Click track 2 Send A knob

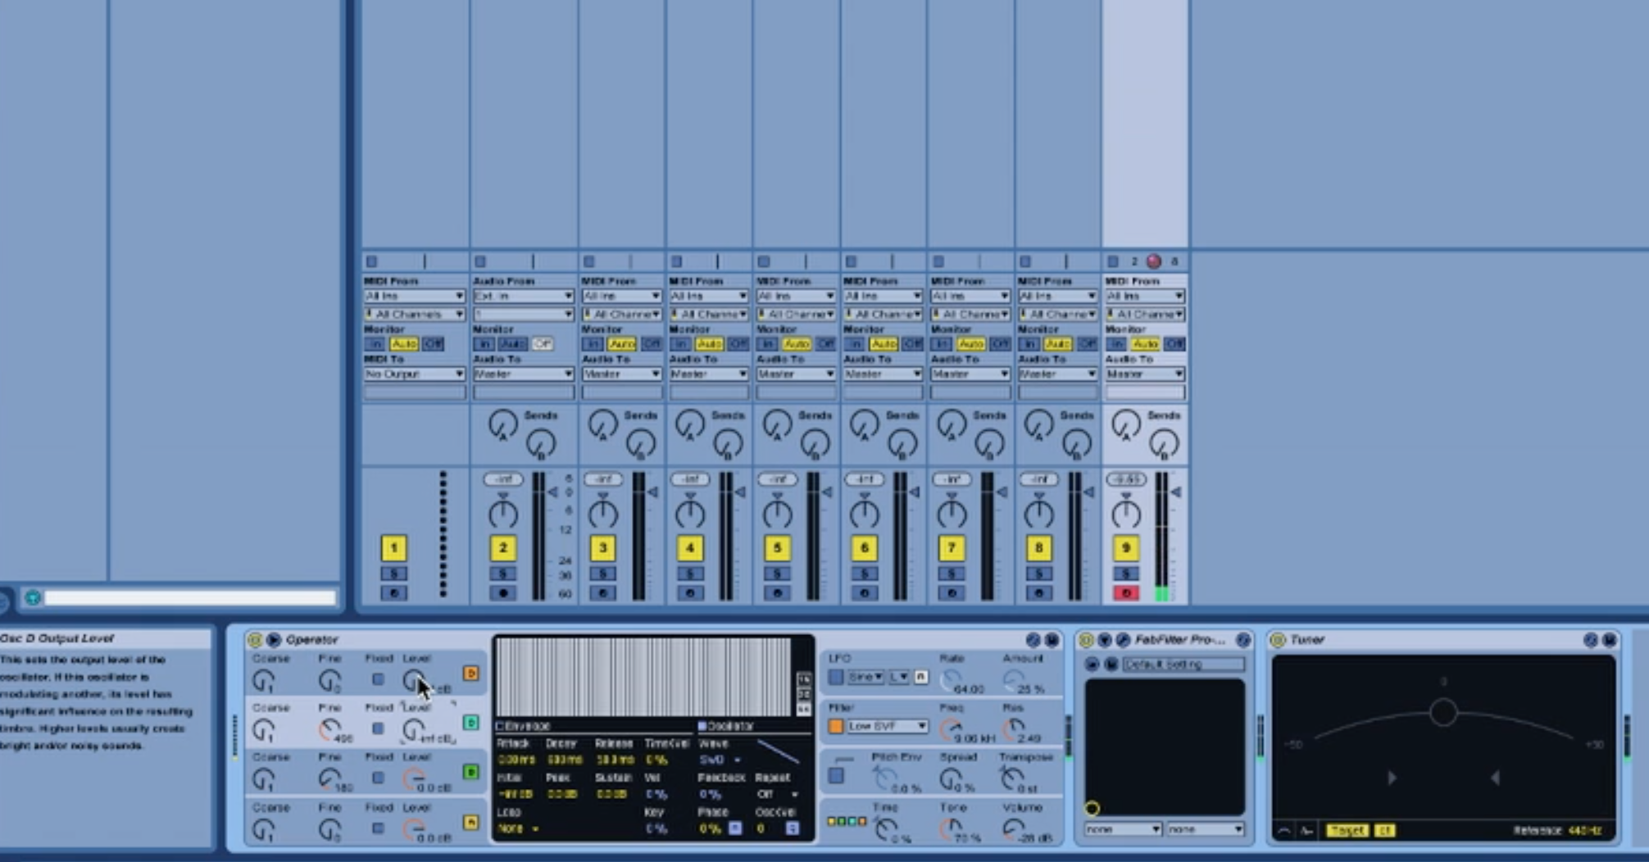point(503,425)
